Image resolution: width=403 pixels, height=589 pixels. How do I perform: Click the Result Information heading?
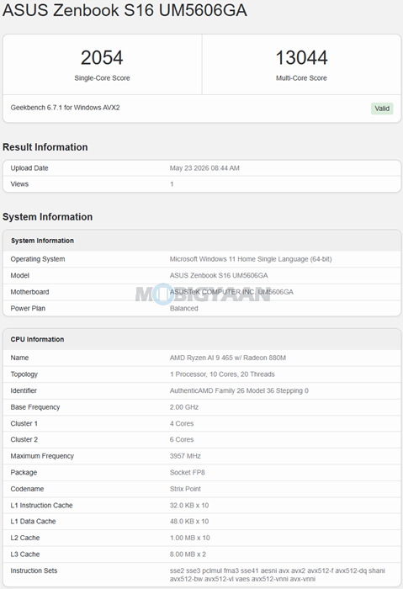(45, 147)
